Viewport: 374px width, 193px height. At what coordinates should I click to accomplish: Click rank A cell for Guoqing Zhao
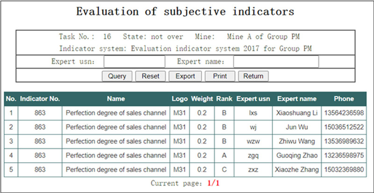224,155
